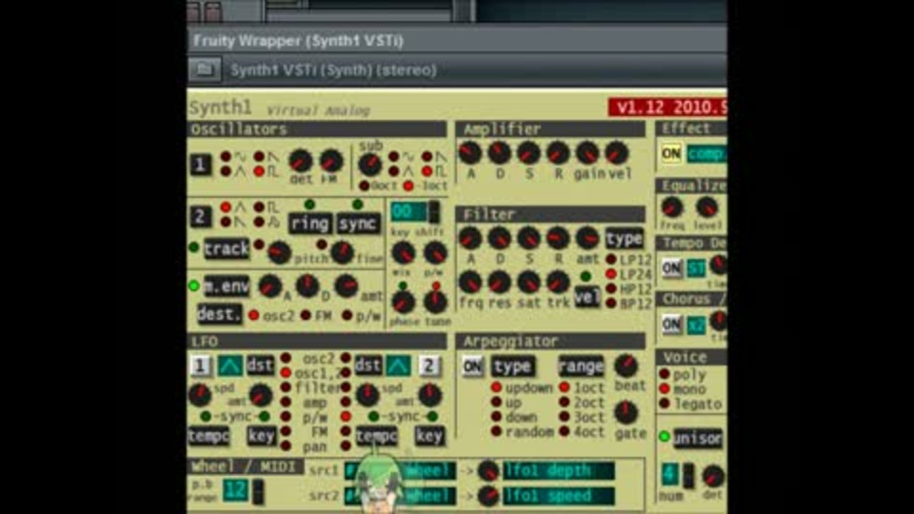Select HP12 filter type
The width and height of the screenshot is (914, 514).
pyautogui.click(x=611, y=288)
